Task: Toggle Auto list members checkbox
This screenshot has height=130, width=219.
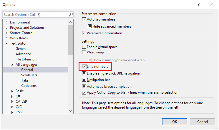Action: (84, 19)
